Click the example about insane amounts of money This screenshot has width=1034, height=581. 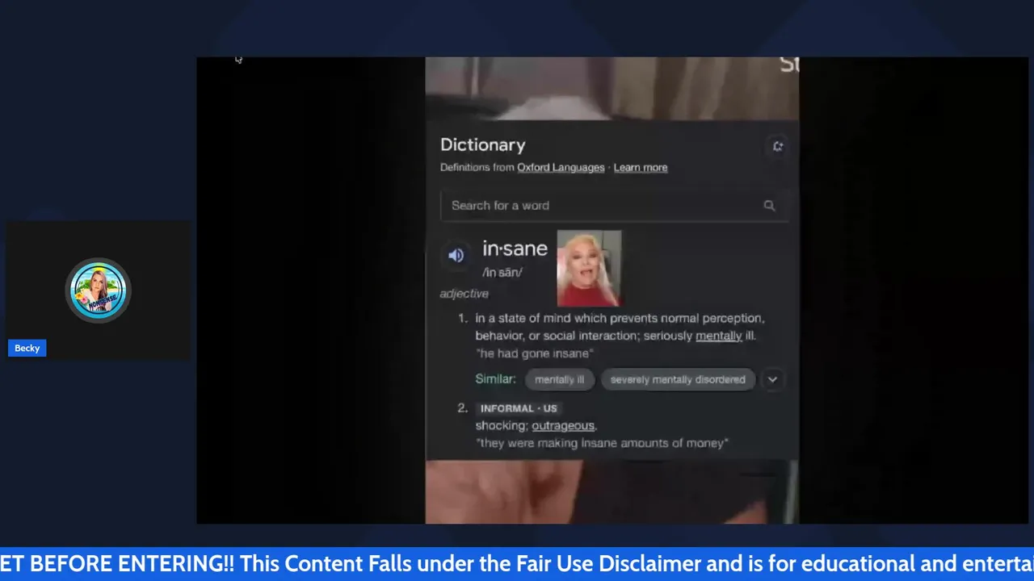coord(602,443)
